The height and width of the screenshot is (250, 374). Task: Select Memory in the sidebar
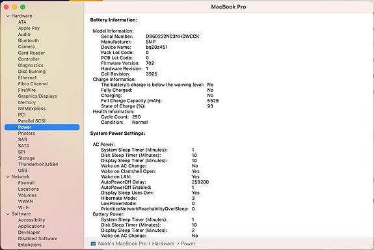point(27,102)
